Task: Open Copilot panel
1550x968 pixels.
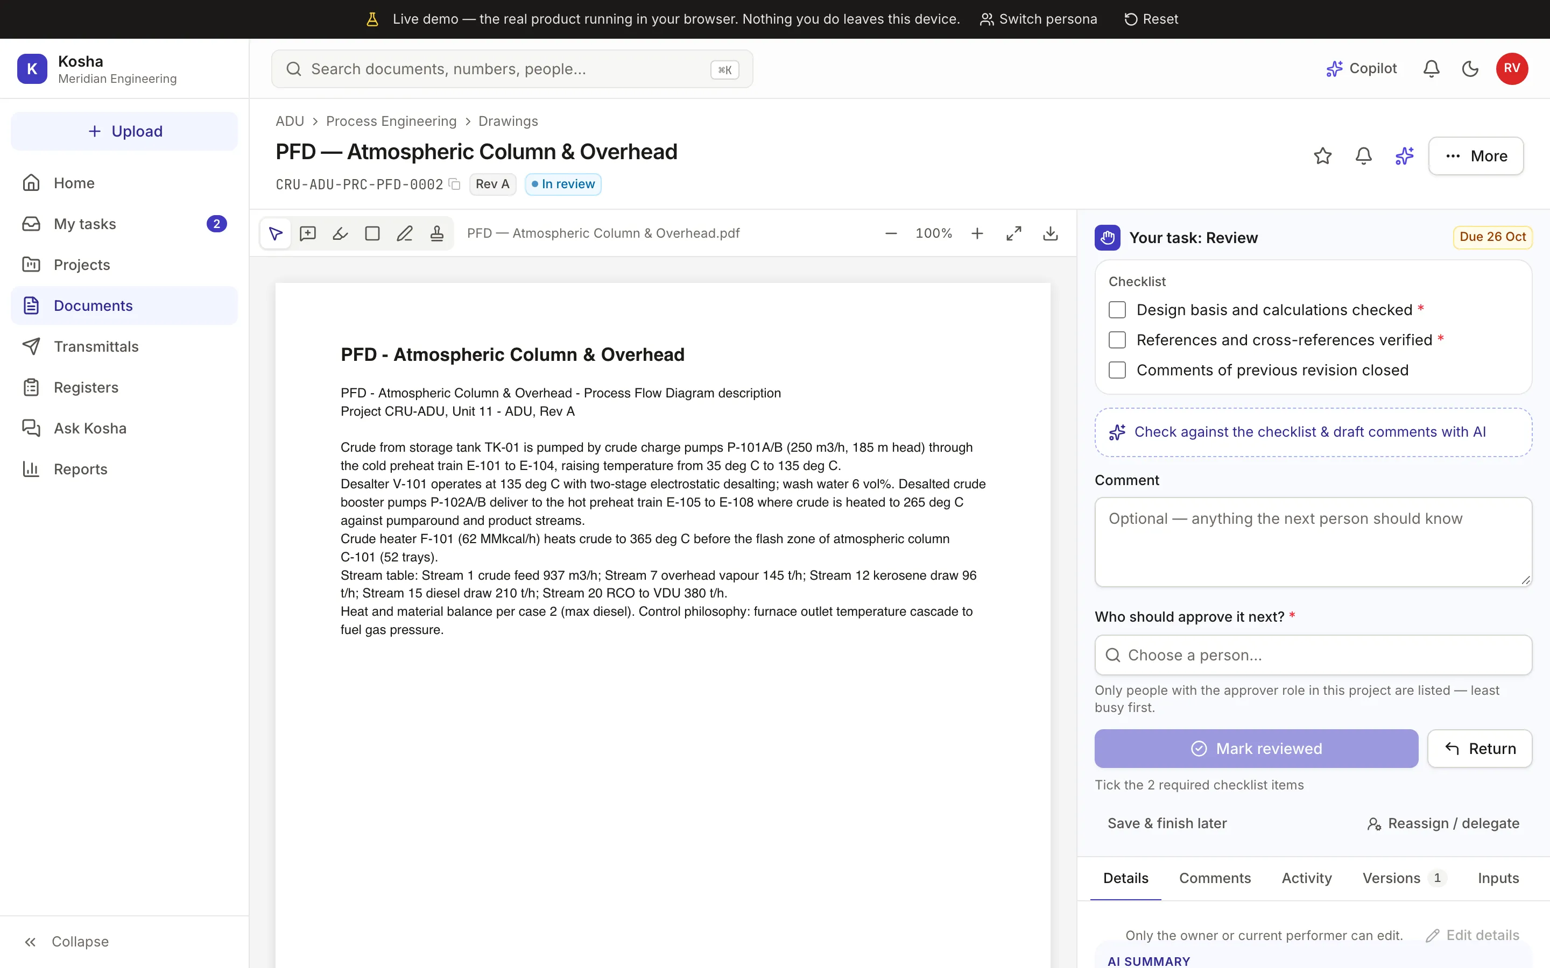Action: (x=1361, y=68)
